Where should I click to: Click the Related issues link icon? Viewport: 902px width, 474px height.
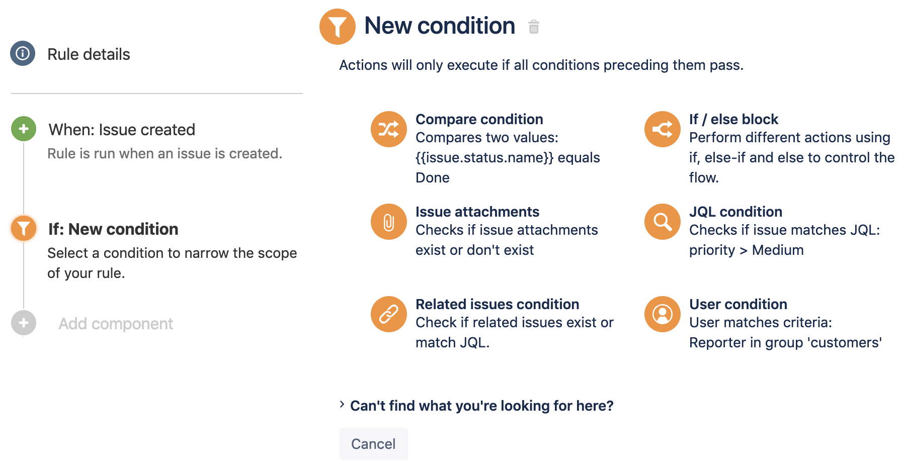(388, 314)
